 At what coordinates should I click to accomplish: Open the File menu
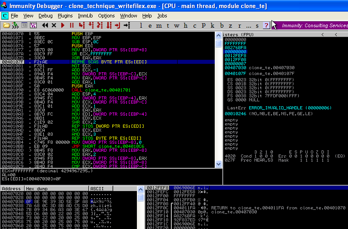tap(14, 16)
